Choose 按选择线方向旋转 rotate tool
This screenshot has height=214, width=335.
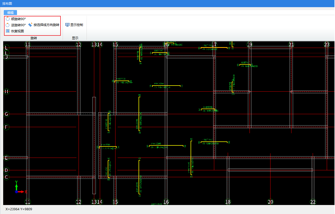pyautogui.click(x=44, y=25)
